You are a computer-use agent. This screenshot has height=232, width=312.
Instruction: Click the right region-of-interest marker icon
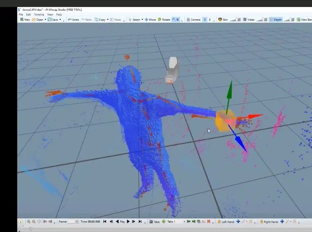pos(50,221)
